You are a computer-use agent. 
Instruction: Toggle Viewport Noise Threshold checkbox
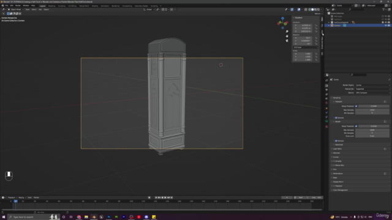point(356,106)
